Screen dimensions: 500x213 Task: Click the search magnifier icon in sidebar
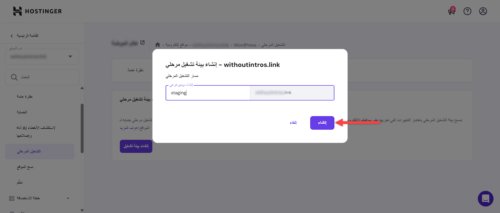(14, 77)
